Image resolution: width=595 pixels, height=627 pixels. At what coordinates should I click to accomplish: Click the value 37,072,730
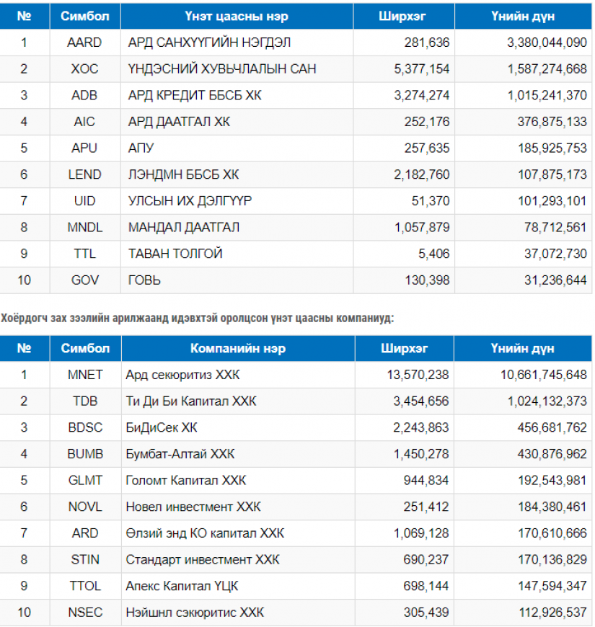coord(556,254)
